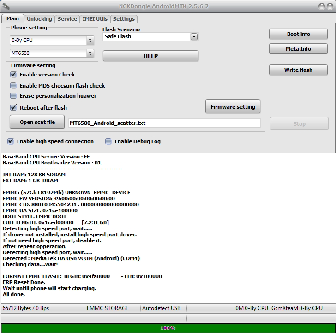
Task: Click 'If not need high speed port' line
Action: coord(52,240)
